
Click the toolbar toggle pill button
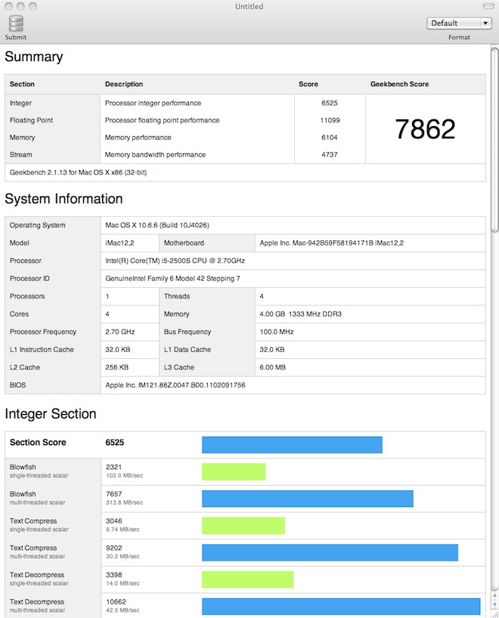click(x=488, y=6)
